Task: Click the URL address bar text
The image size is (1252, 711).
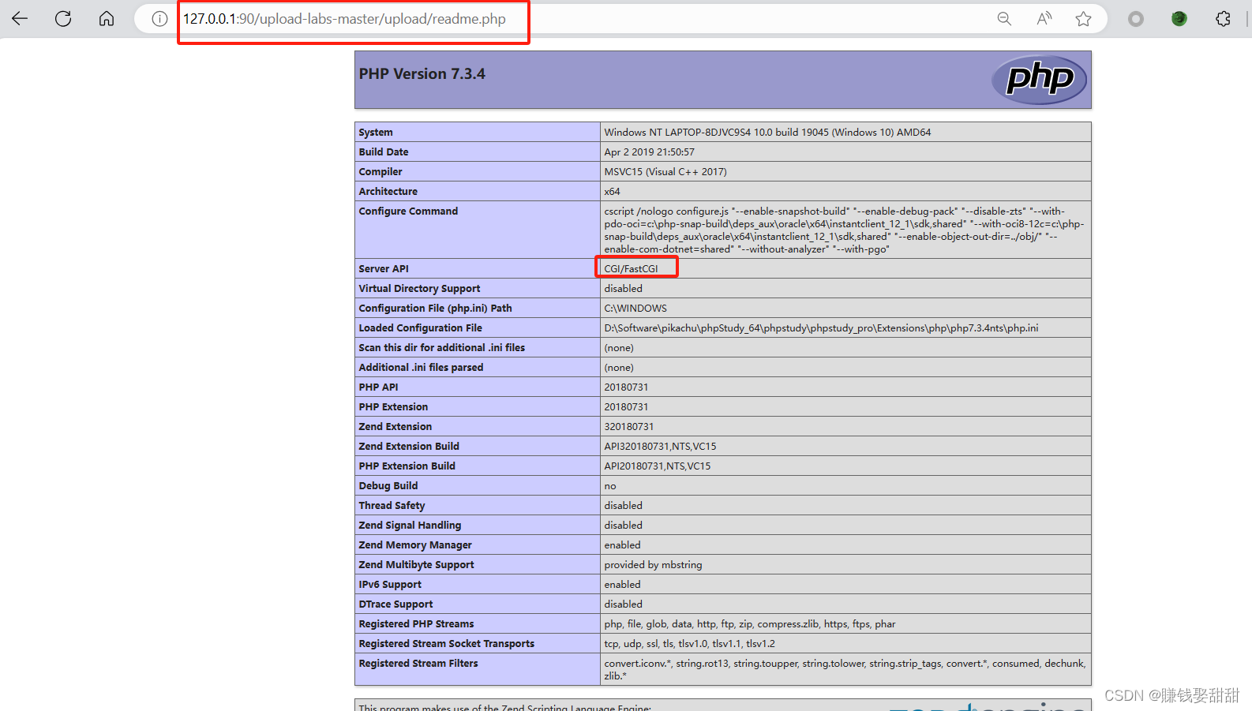Action: click(x=344, y=19)
